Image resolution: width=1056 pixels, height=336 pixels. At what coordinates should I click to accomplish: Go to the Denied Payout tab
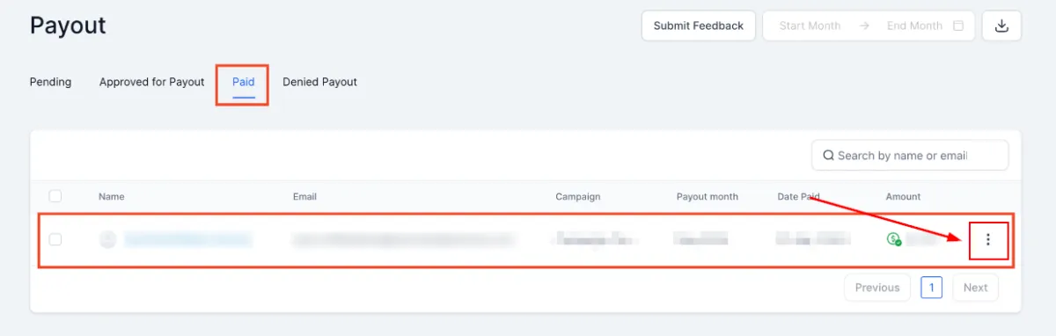point(319,82)
